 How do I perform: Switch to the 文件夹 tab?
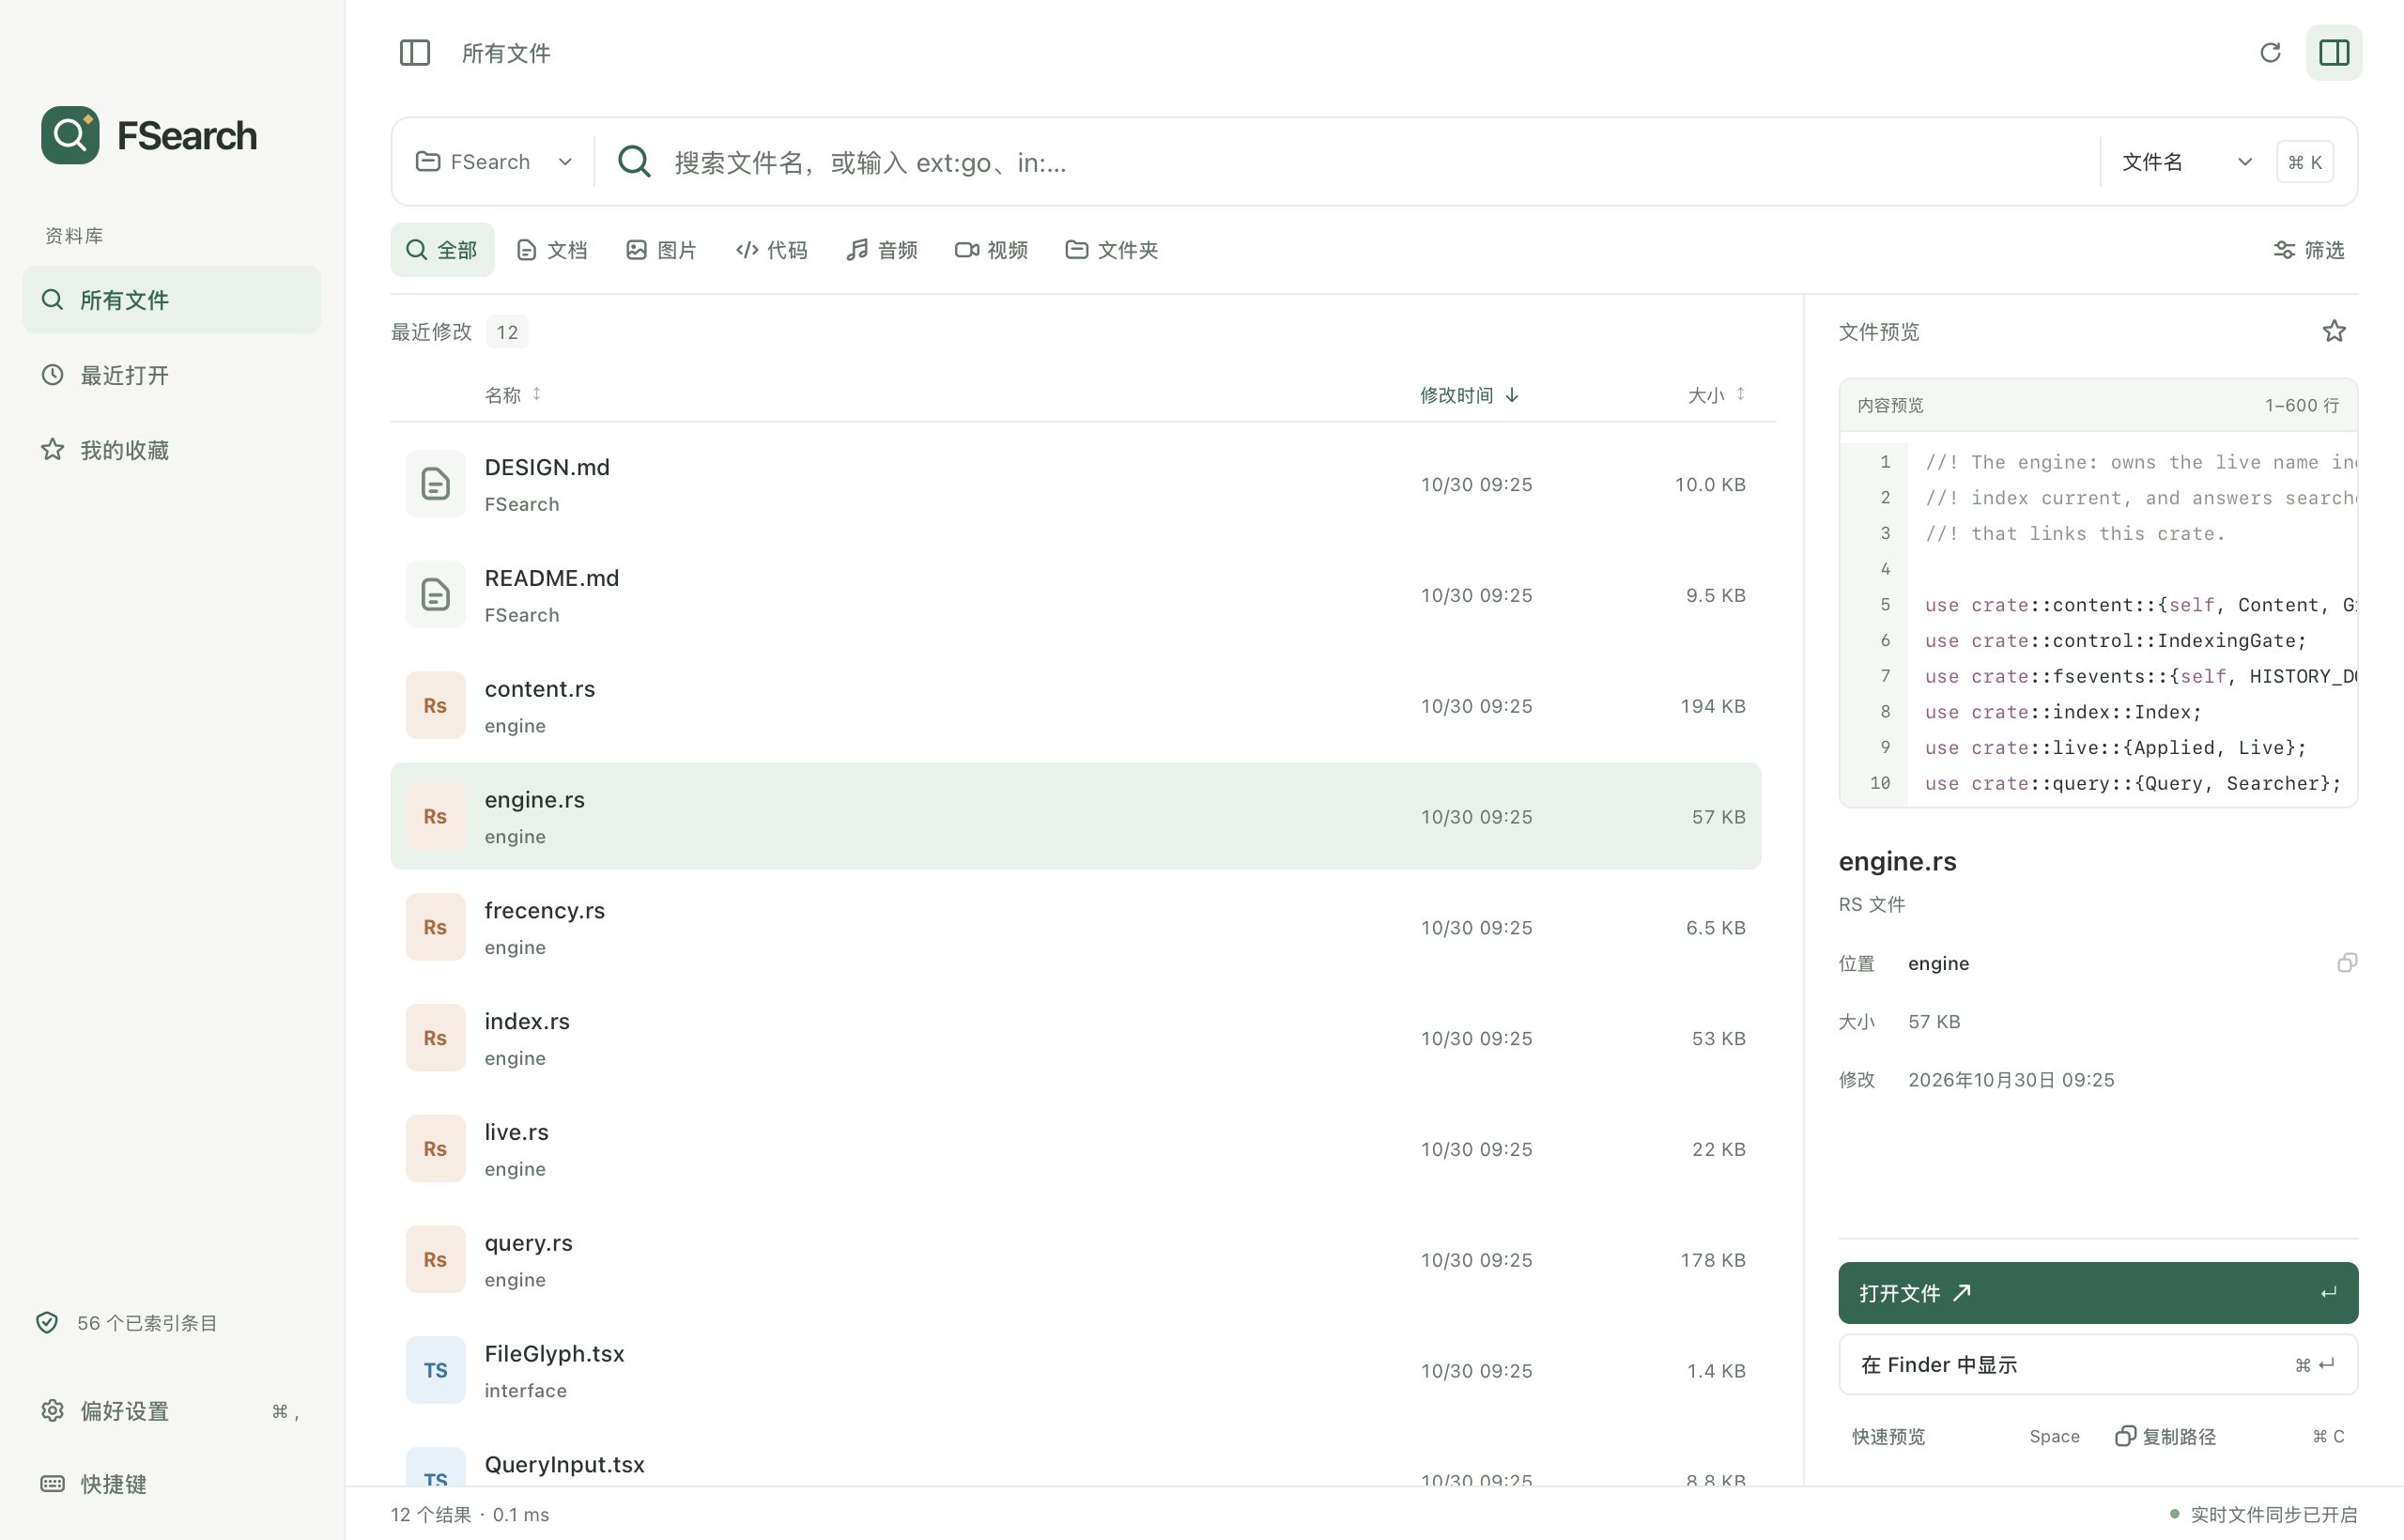1112,250
